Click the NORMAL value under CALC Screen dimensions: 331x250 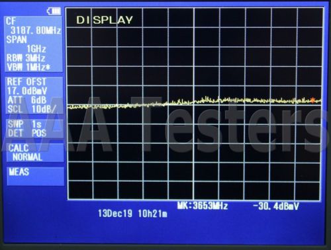coord(27,157)
